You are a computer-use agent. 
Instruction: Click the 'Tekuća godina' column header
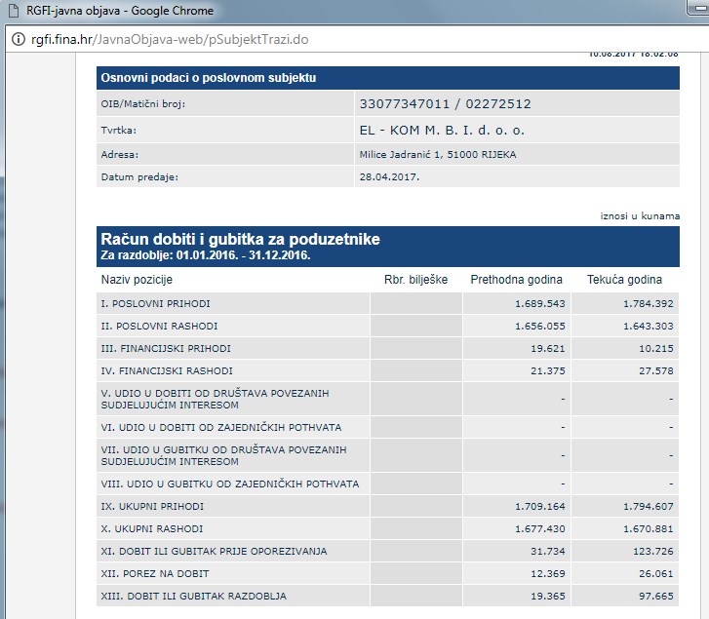point(624,280)
